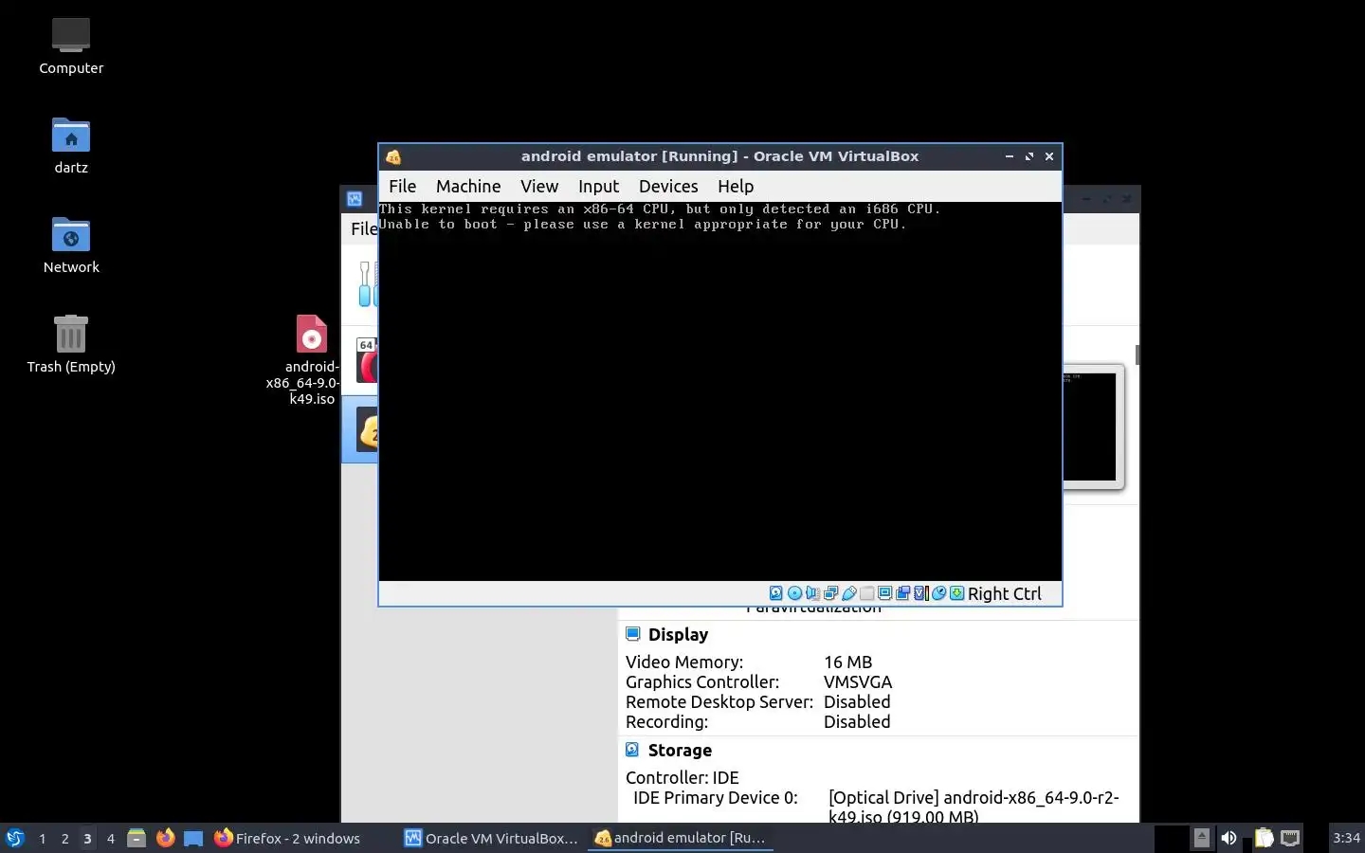The height and width of the screenshot is (853, 1365).
Task: Click the hard disk activity indicator in VM status bar
Action: pos(775,593)
